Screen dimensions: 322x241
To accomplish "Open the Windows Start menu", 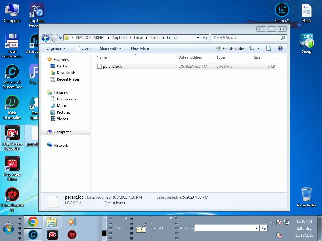I will tap(8, 228).
